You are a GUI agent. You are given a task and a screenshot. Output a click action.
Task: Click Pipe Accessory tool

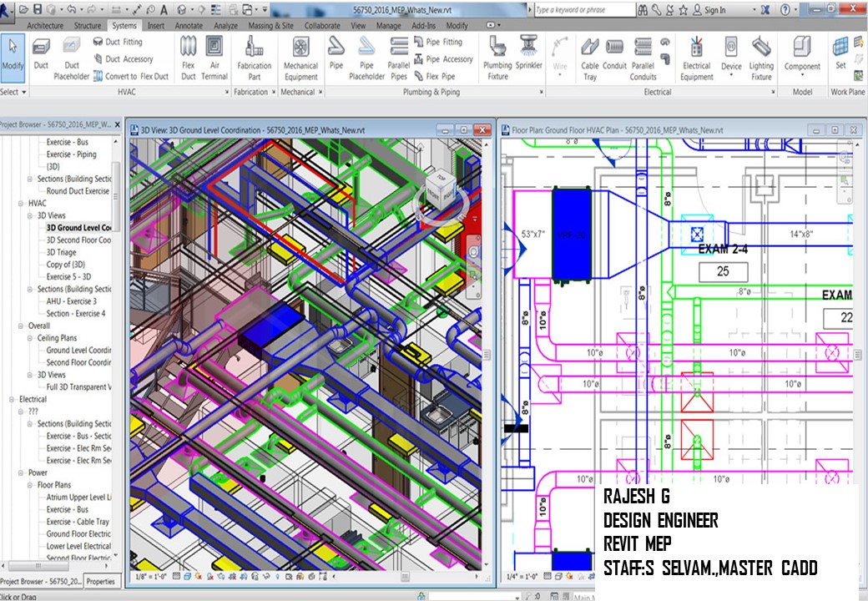[x=443, y=58]
